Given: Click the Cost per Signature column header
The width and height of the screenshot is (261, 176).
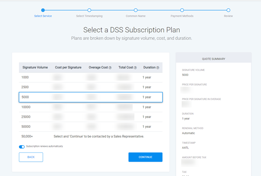Looking at the screenshot, I should click(68, 68).
